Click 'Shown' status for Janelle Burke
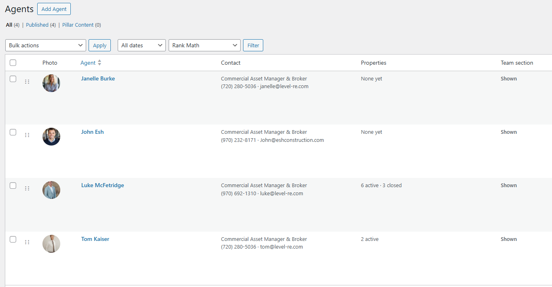 [509, 79]
